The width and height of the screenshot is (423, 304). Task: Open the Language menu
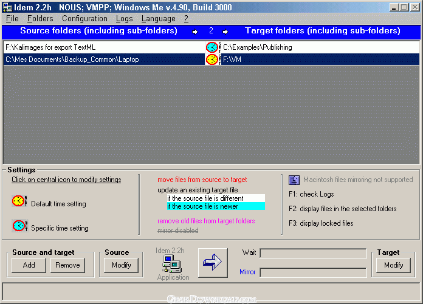click(x=159, y=19)
